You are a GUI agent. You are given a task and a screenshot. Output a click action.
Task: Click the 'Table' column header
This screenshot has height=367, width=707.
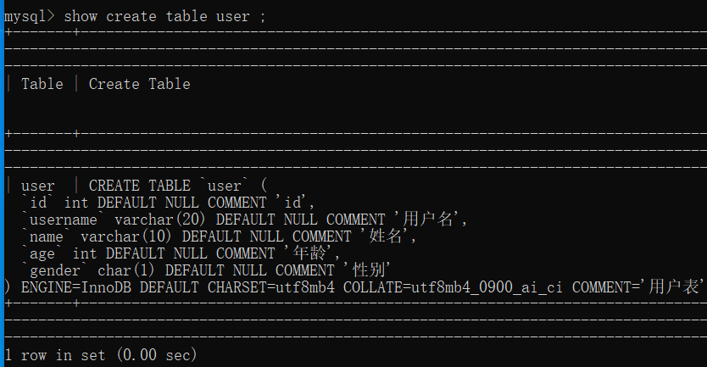click(42, 84)
